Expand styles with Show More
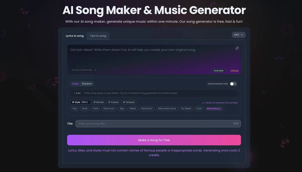The image size is (302, 172). [214, 109]
